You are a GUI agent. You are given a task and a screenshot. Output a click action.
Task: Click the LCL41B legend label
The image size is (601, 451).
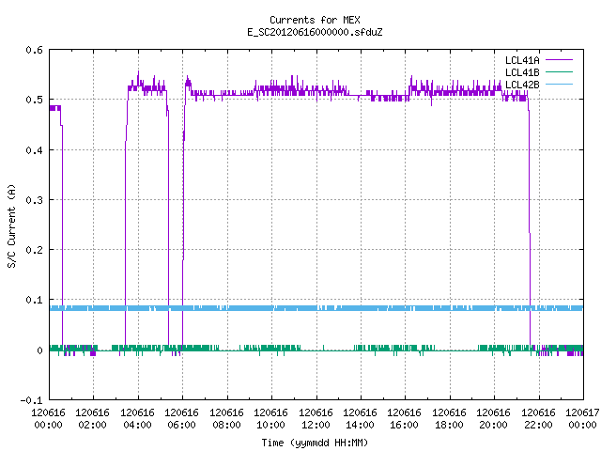(x=522, y=72)
